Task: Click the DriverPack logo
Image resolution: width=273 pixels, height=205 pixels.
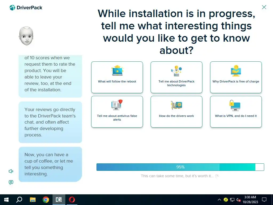Action: pyautogui.click(x=26, y=8)
